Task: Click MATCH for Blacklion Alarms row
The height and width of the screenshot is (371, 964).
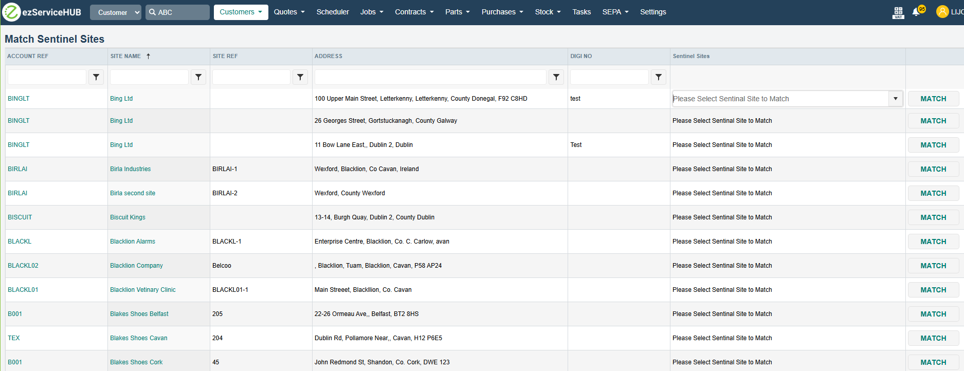Action: (x=933, y=242)
